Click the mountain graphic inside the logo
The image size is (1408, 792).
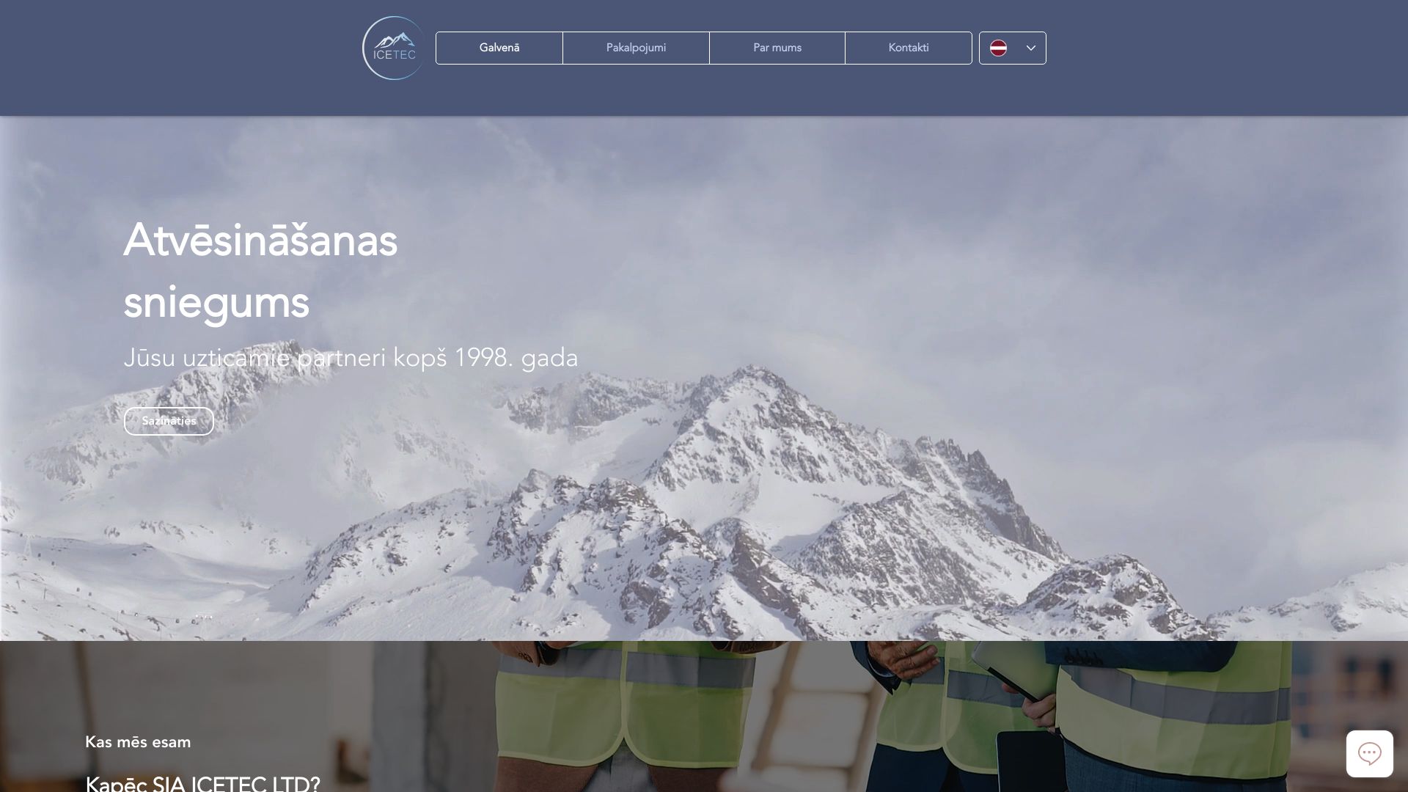point(395,40)
